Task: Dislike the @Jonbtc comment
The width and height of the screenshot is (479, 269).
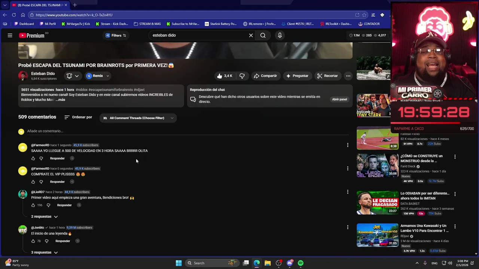Action: tap(46, 241)
